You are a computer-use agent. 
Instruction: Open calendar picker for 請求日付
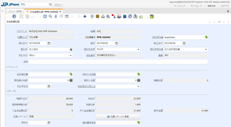tap(49, 43)
